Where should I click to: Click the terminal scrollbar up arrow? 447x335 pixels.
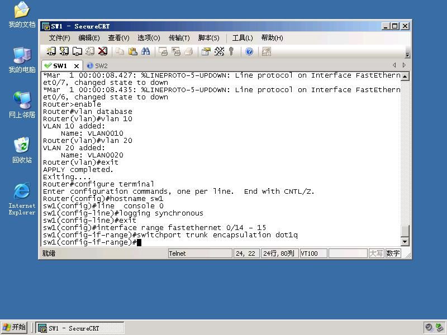[x=405, y=76]
